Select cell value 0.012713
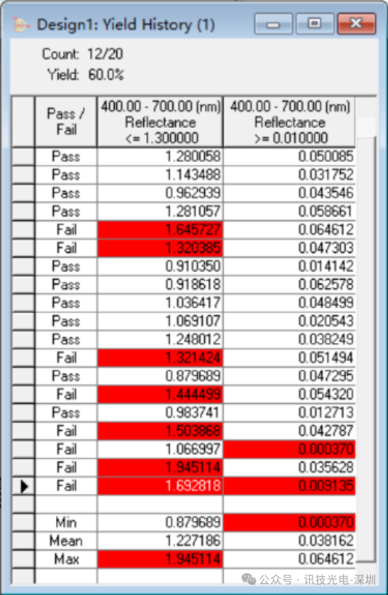 tap(290, 412)
